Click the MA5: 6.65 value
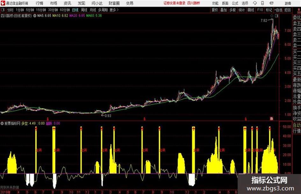Image resolution: width=301 pixels, height=194 pixels. [x=44, y=16]
